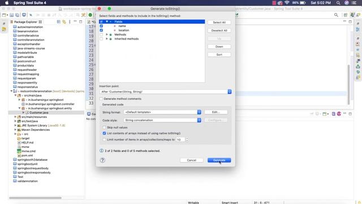Viewport: 362px width, 204px height.
Task: Click the editor vertical scrollbar
Action: point(348,84)
